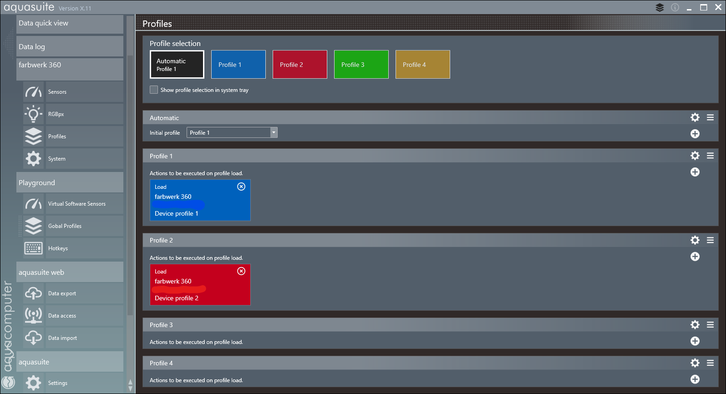726x394 pixels.
Task: Activate the green Profile 3 tile
Action: coord(361,64)
